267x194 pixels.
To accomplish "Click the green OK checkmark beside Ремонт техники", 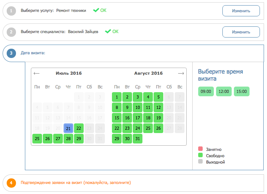I will click(x=100, y=10).
